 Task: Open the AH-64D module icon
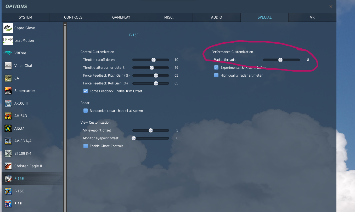tap(8, 116)
